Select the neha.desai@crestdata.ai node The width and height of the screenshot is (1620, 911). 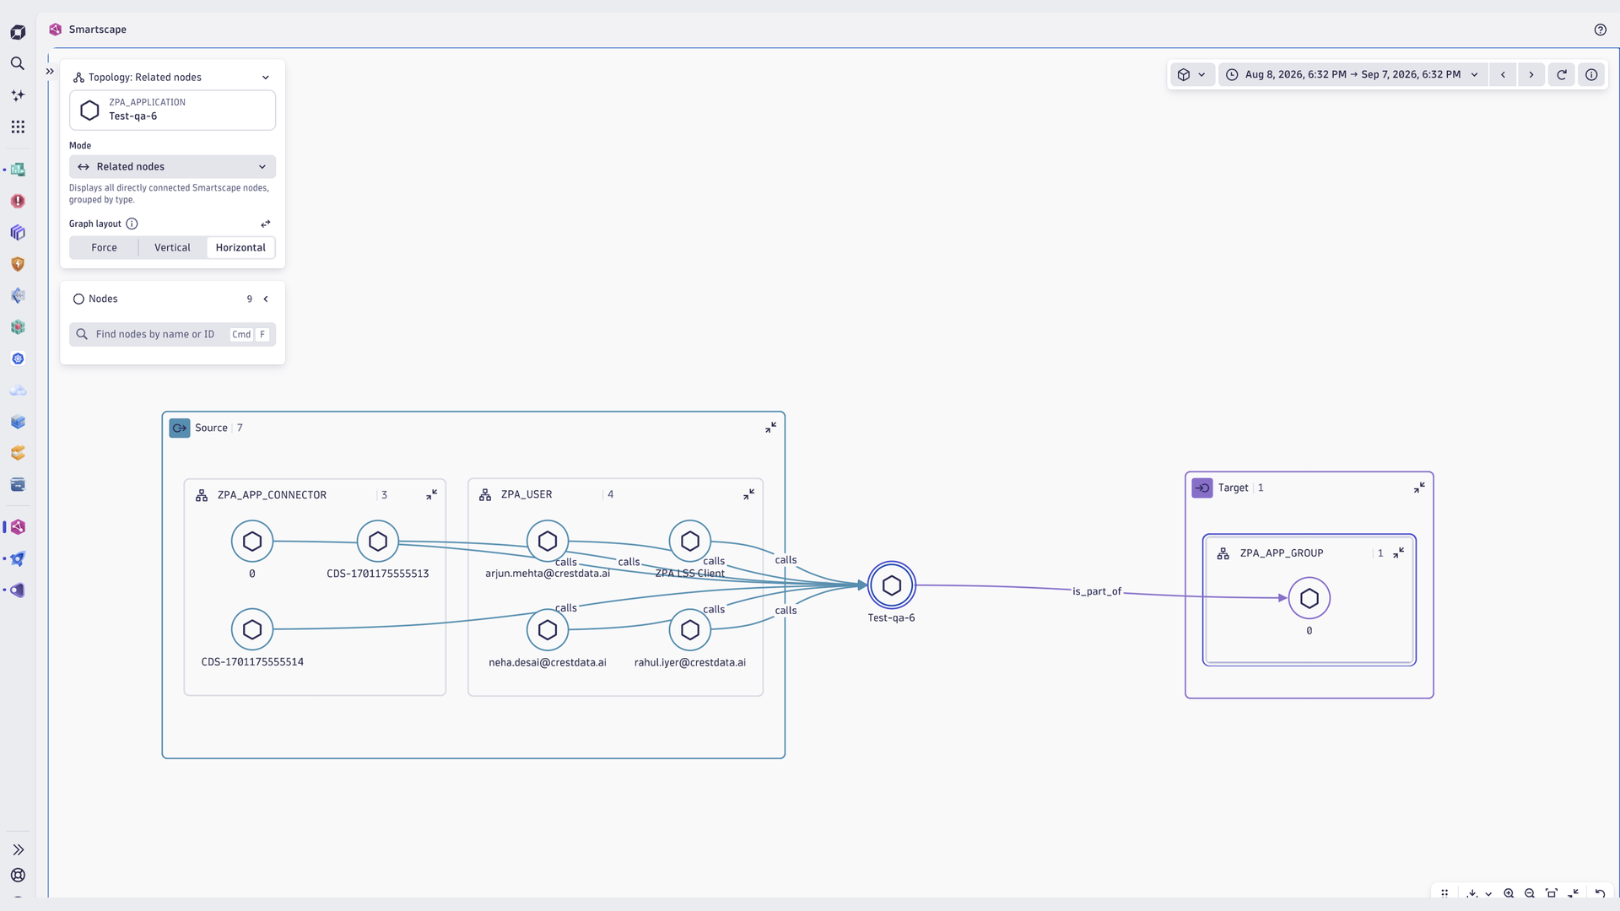pos(548,629)
